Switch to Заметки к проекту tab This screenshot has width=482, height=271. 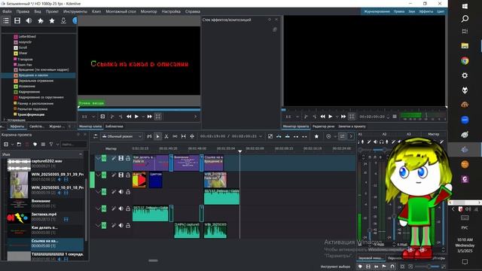[x=352, y=126]
